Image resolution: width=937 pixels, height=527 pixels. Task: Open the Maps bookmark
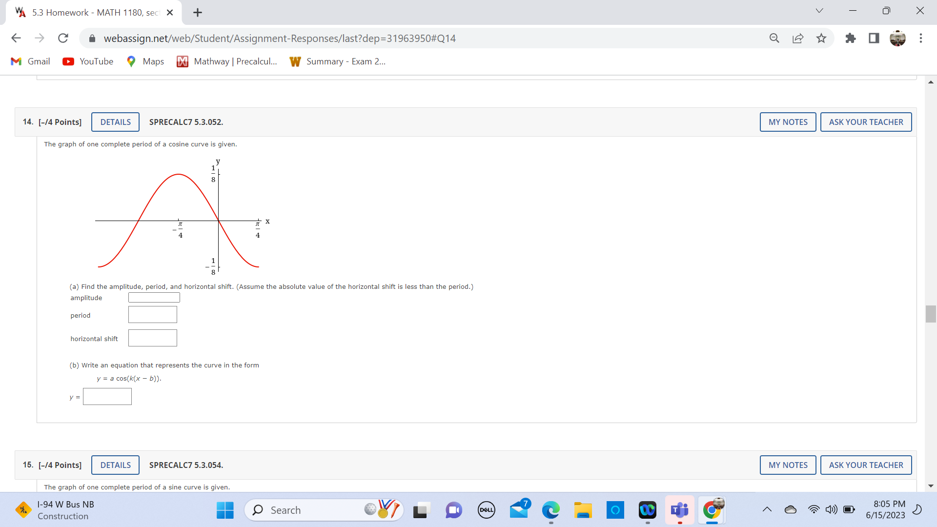144,61
